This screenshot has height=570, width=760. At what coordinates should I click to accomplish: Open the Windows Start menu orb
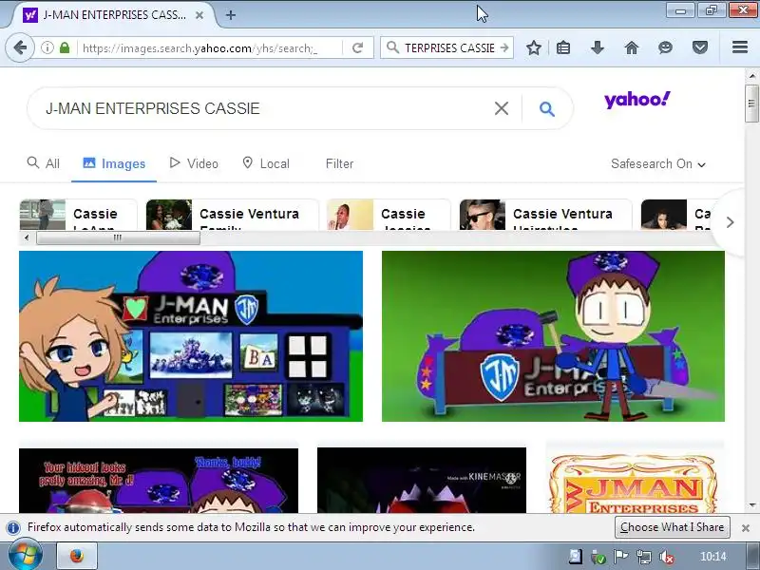pos(25,555)
